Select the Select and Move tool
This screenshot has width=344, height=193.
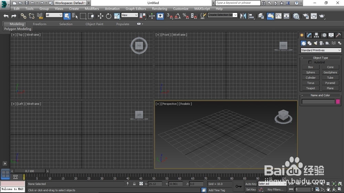coord(100,16)
